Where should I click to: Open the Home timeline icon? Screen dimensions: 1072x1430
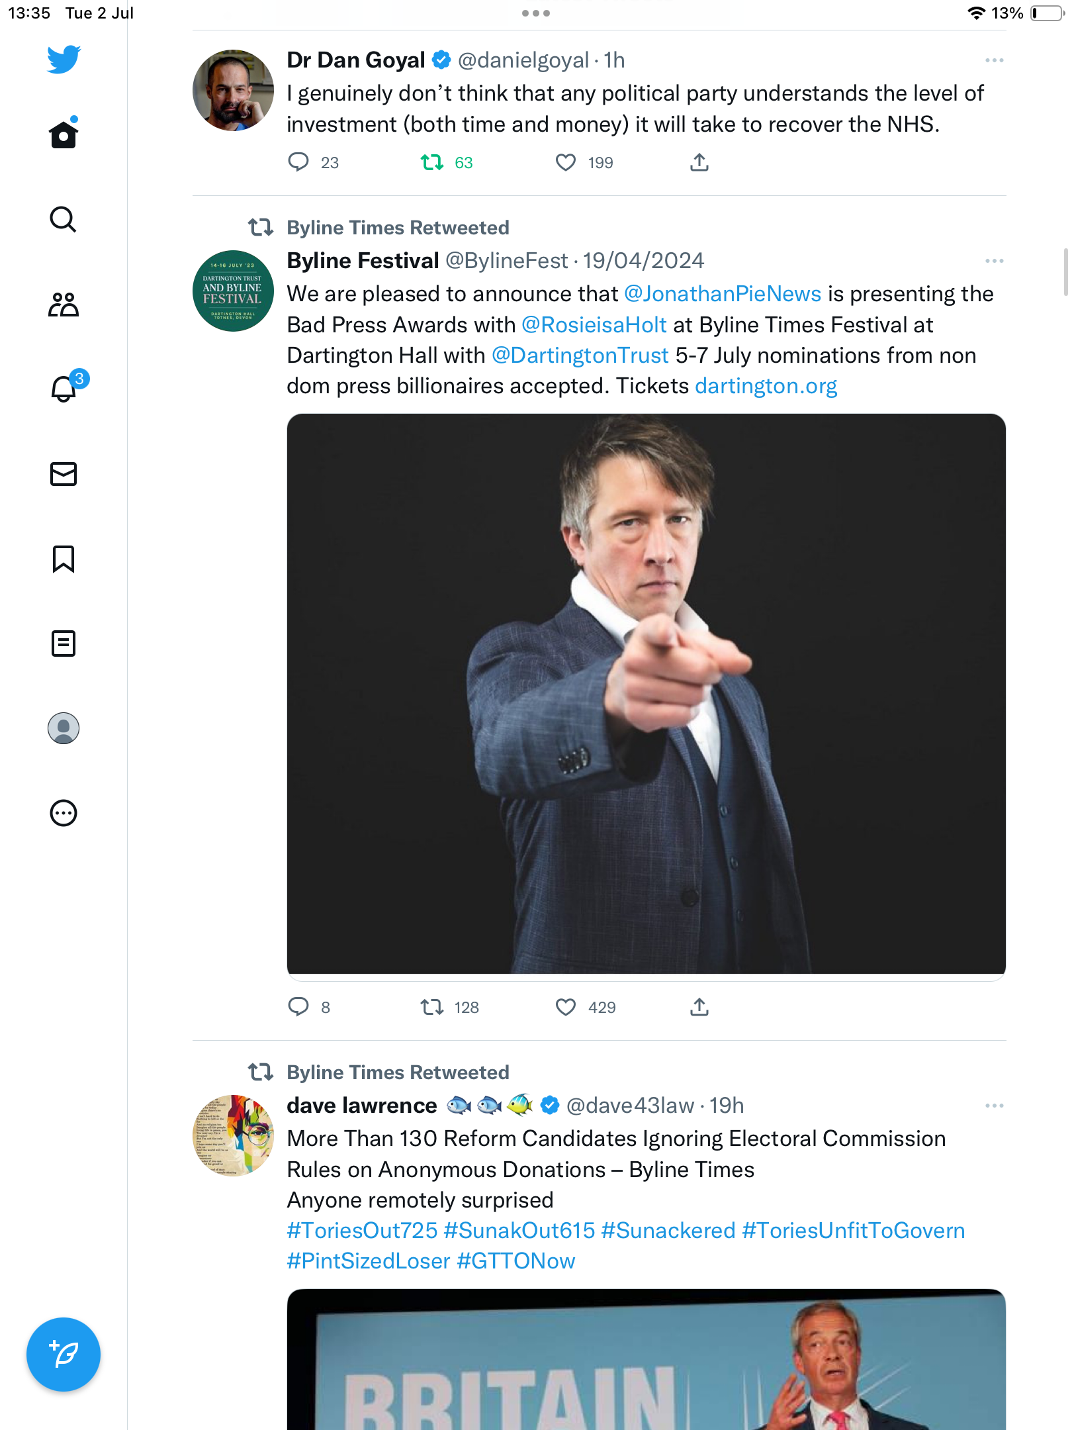(x=64, y=135)
